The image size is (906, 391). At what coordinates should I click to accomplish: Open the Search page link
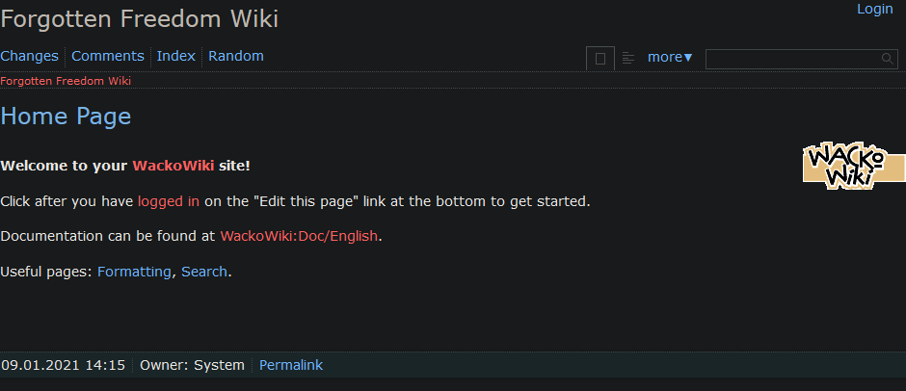tap(204, 272)
